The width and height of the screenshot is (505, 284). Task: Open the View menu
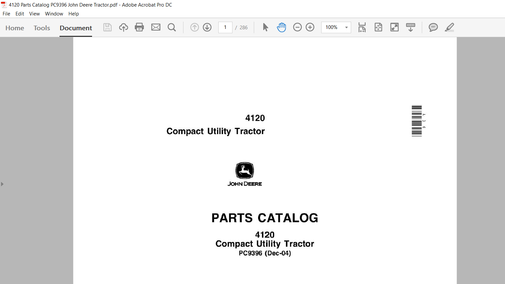point(35,14)
